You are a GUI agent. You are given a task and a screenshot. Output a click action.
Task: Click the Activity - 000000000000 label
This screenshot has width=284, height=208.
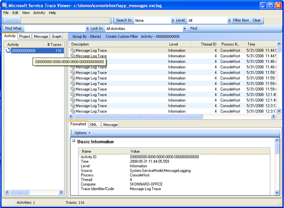pos(160,36)
